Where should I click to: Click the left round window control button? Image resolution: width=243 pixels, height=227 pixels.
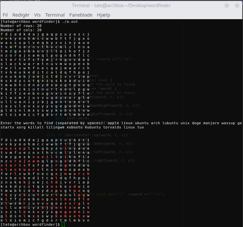[x=227, y=6]
